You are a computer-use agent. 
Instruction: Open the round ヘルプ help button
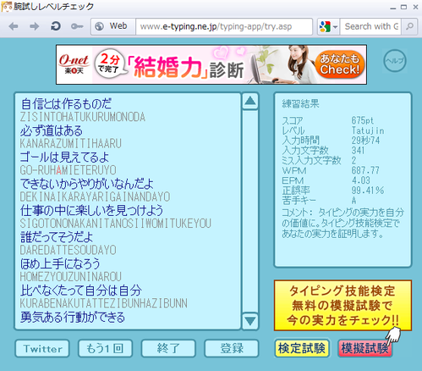395,61
